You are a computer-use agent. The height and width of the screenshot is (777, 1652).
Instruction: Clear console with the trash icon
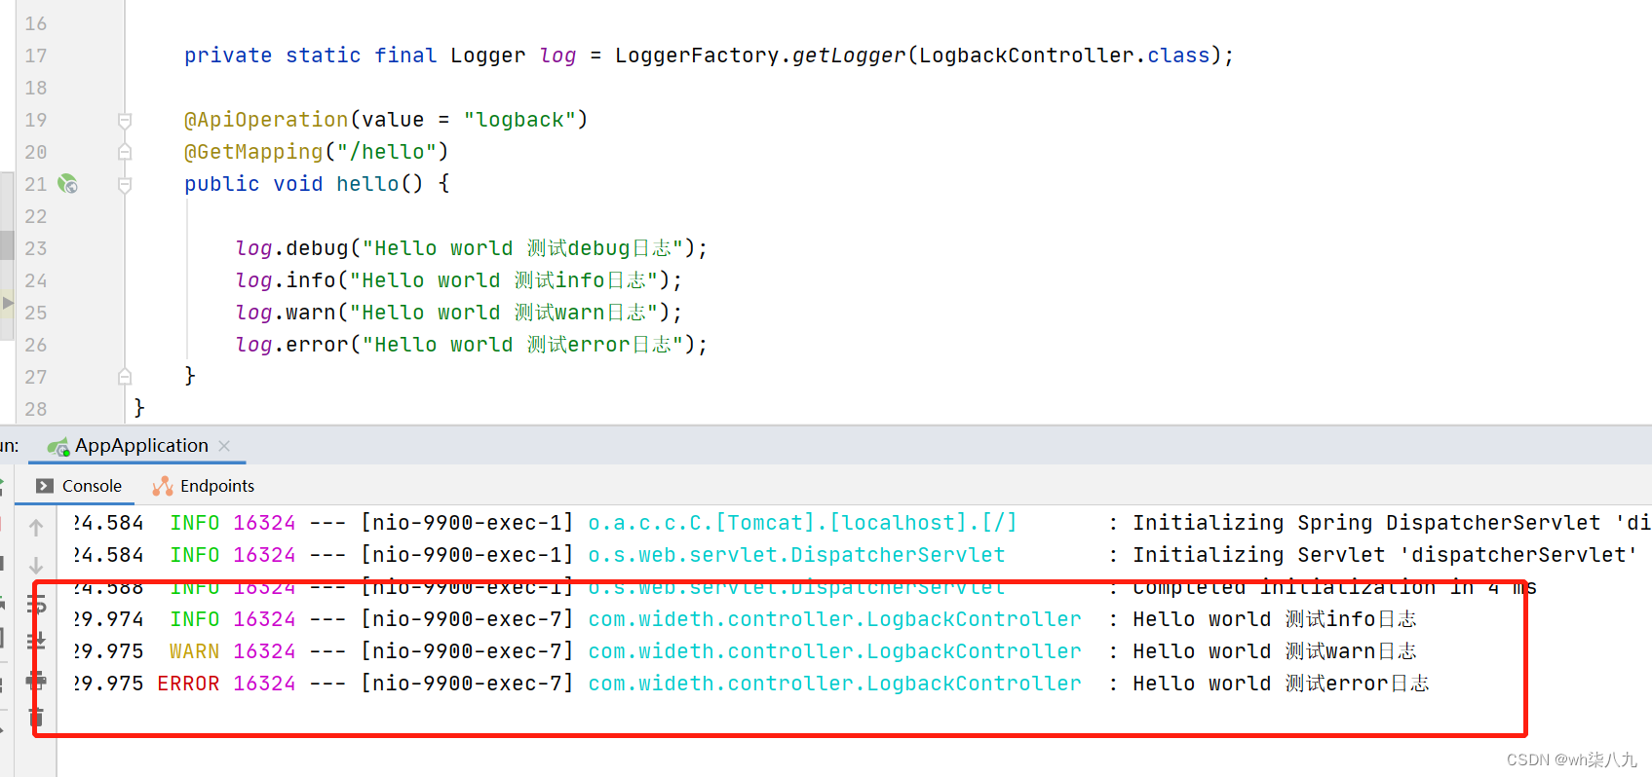[x=36, y=718]
